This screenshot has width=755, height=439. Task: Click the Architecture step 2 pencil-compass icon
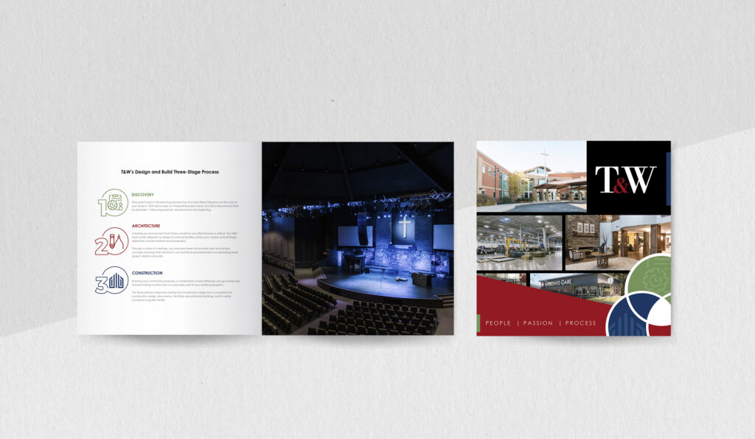(112, 241)
